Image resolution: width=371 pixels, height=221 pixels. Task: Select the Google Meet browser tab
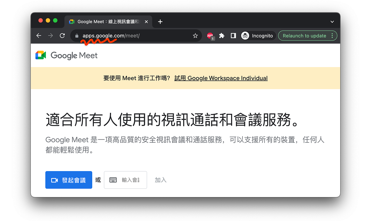(x=108, y=21)
